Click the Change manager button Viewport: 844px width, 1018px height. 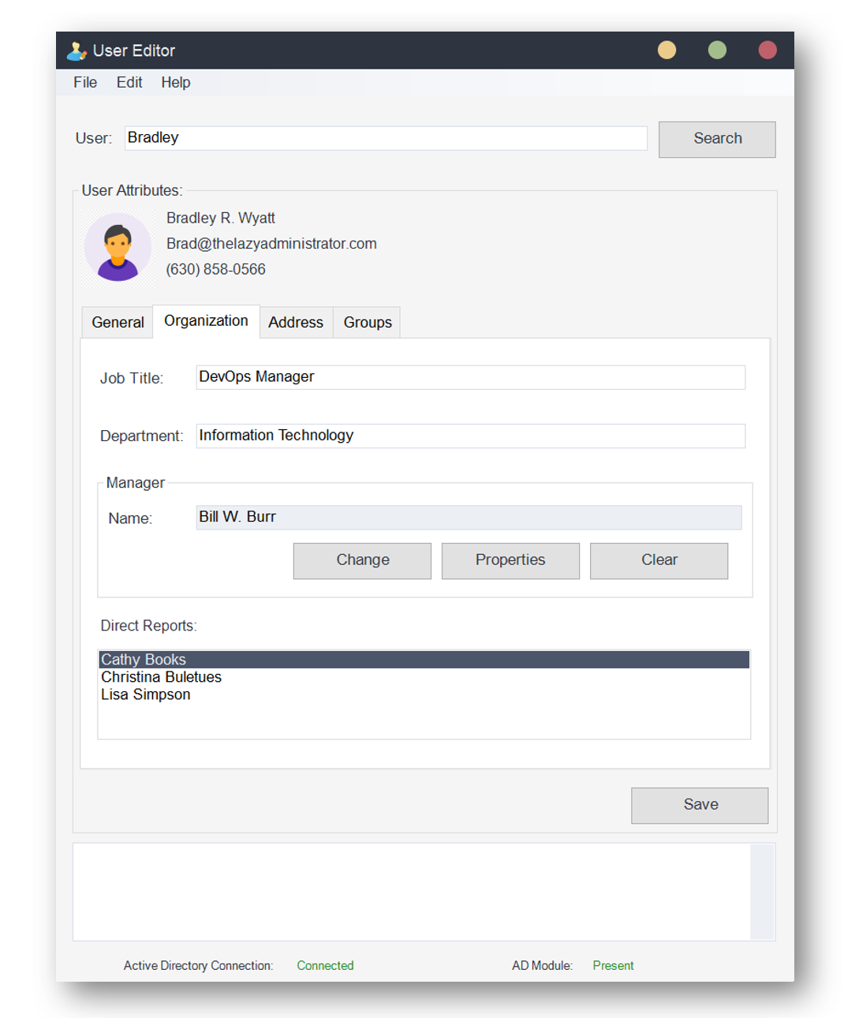click(362, 560)
